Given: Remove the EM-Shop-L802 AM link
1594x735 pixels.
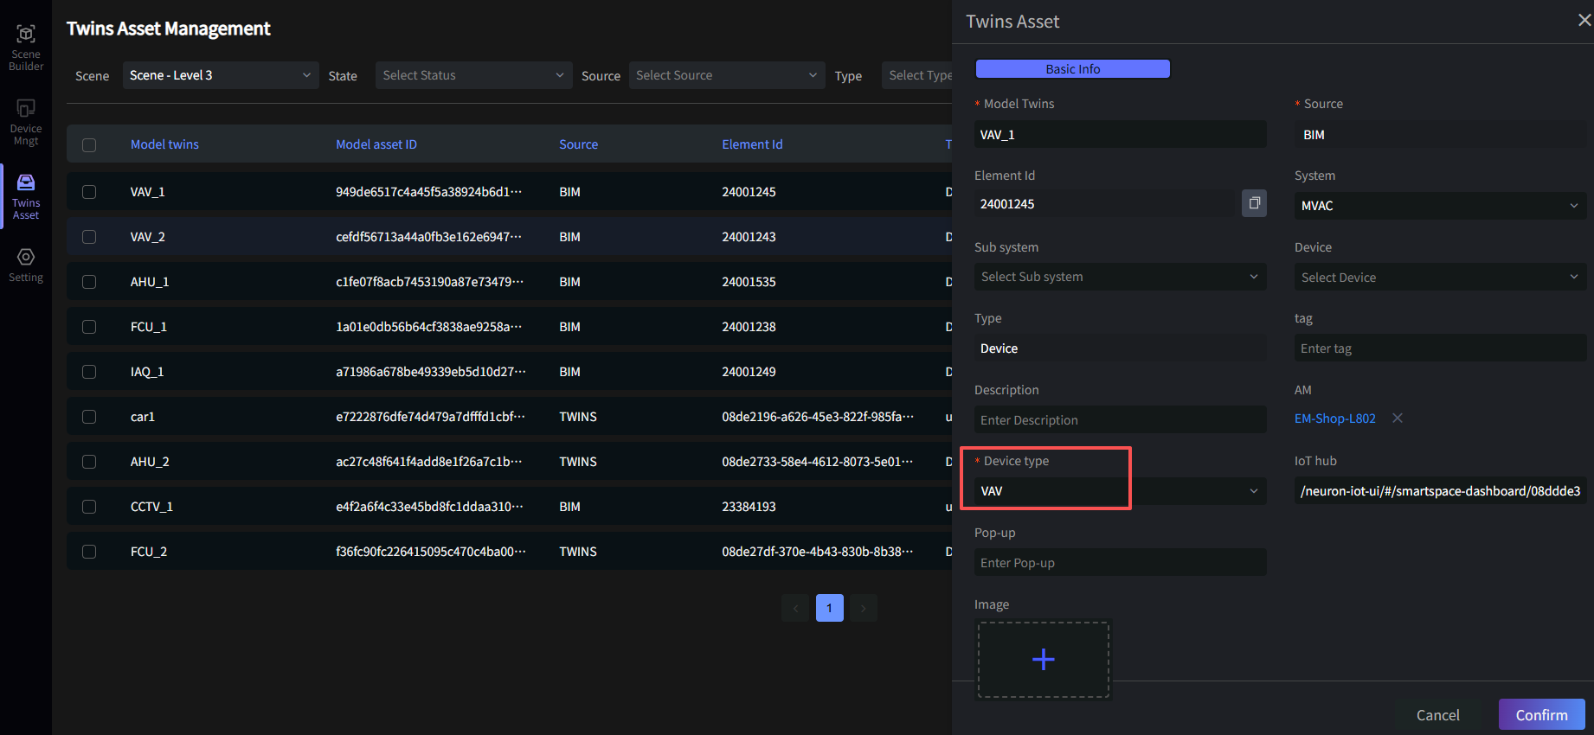Looking at the screenshot, I should point(1397,419).
